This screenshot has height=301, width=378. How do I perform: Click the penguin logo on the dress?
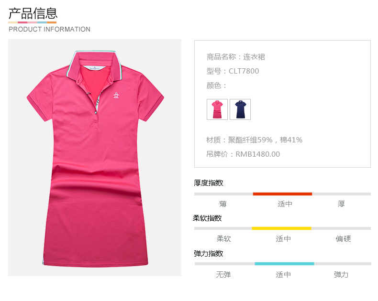click(x=116, y=96)
